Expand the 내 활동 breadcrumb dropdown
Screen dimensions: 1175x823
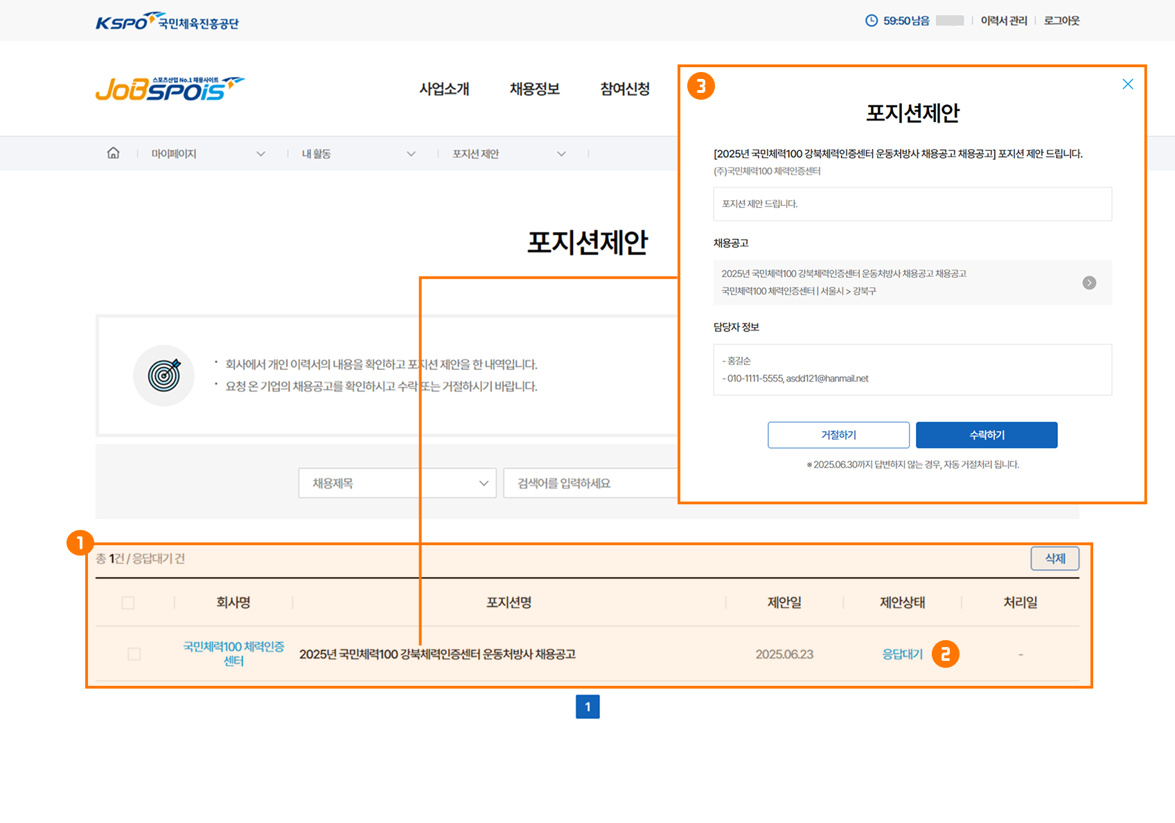pyautogui.click(x=411, y=154)
